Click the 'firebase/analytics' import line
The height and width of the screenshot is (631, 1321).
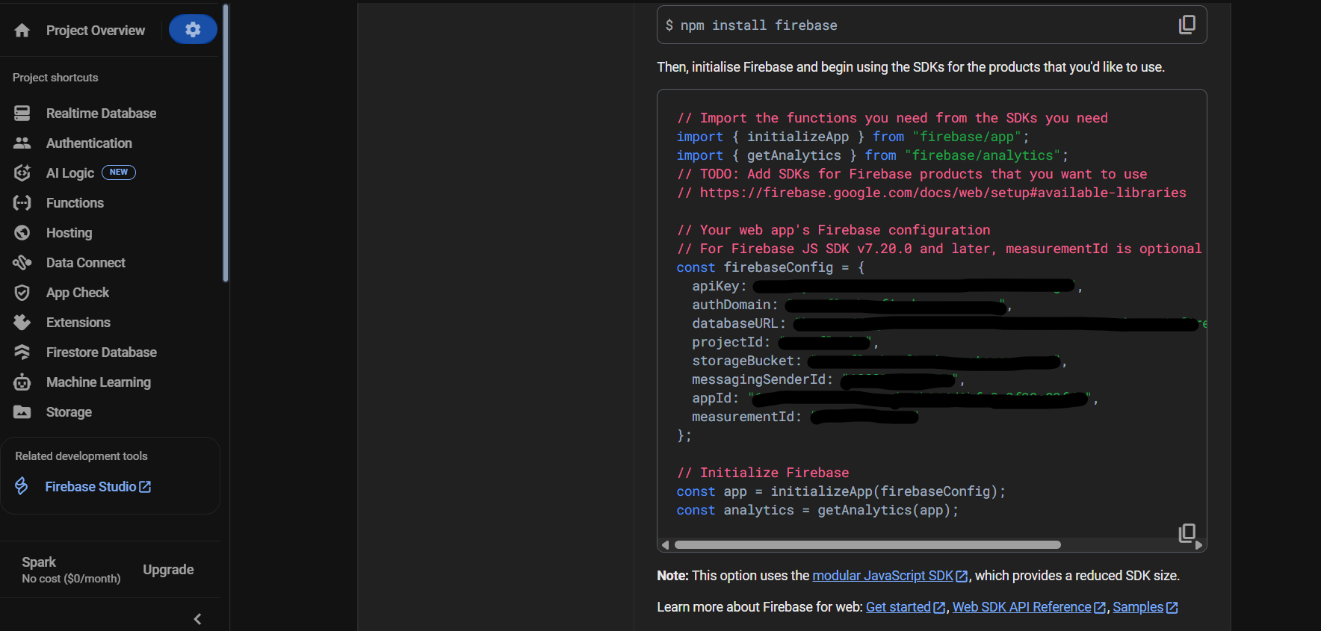coord(873,155)
